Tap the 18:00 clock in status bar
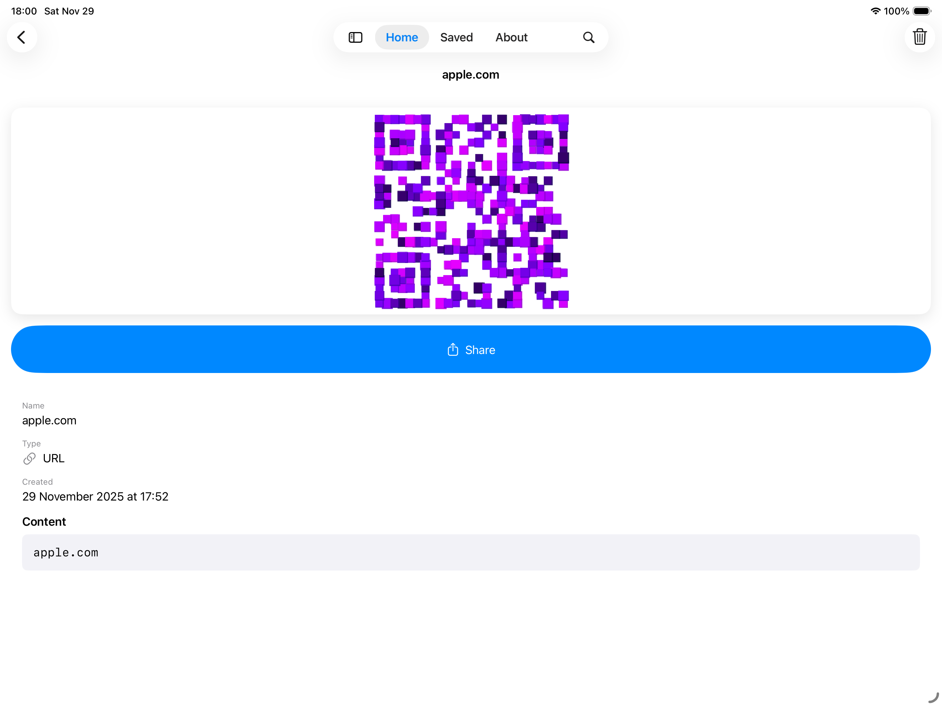 click(24, 11)
